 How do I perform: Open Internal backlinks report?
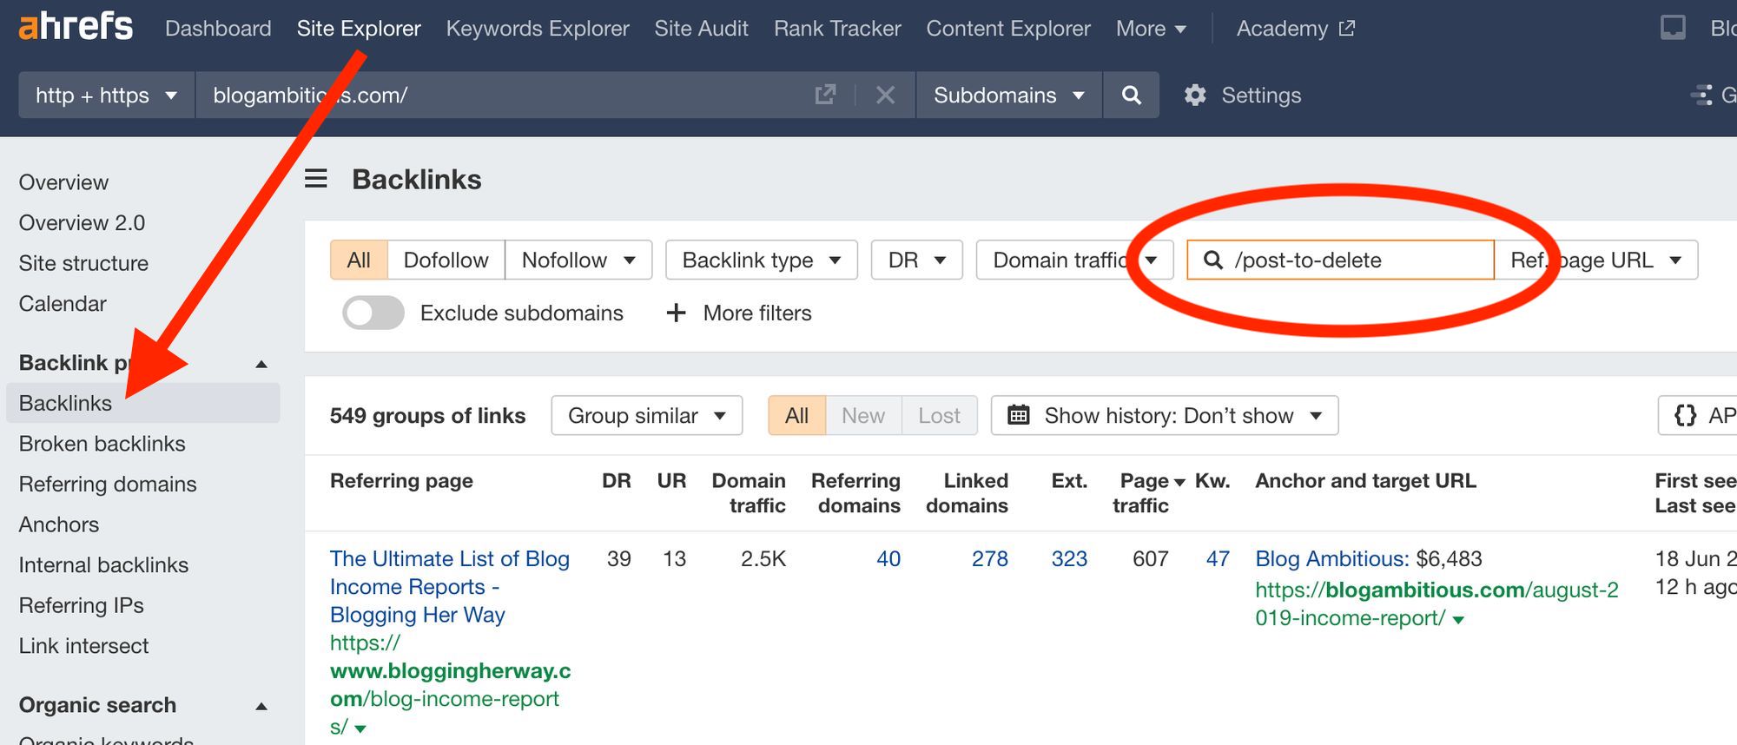103,564
